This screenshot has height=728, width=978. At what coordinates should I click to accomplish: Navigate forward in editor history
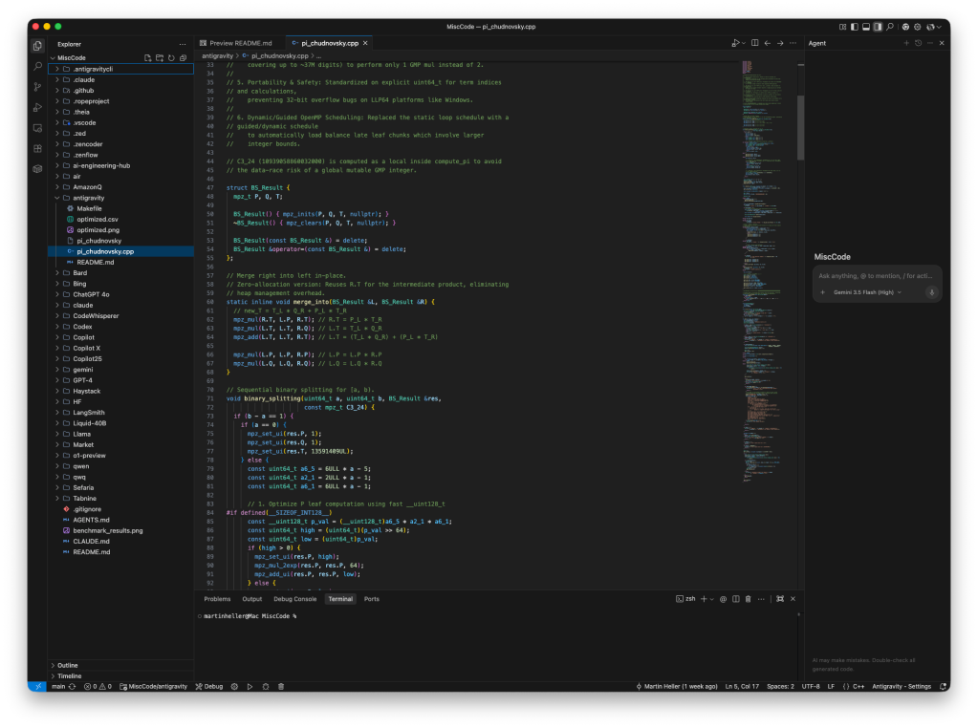pyautogui.click(x=780, y=43)
